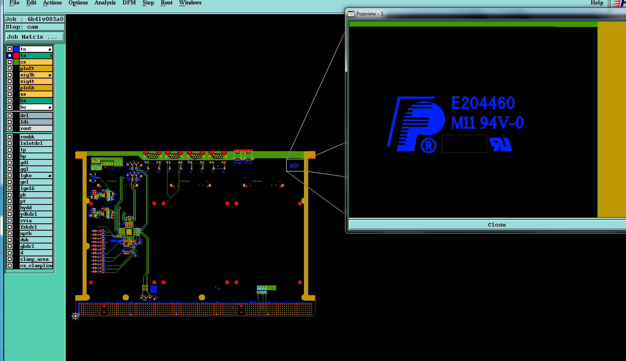The width and height of the screenshot is (626, 361).
Task: Click the hand marker on sig3b layer
Action: pyautogui.click(x=50, y=75)
